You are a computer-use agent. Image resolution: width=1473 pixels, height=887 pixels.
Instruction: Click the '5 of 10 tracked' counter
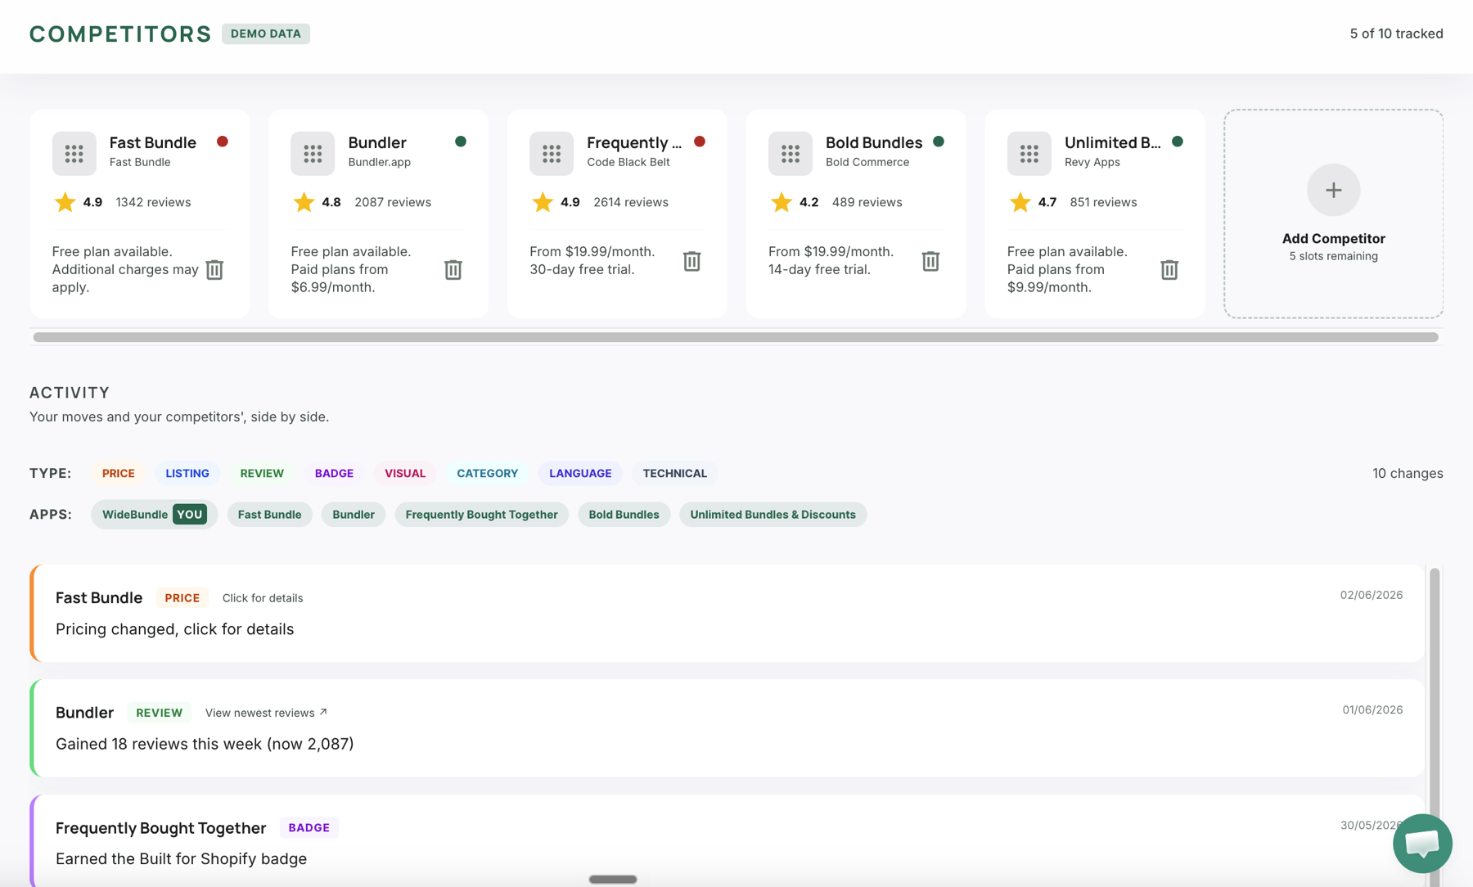(x=1397, y=34)
